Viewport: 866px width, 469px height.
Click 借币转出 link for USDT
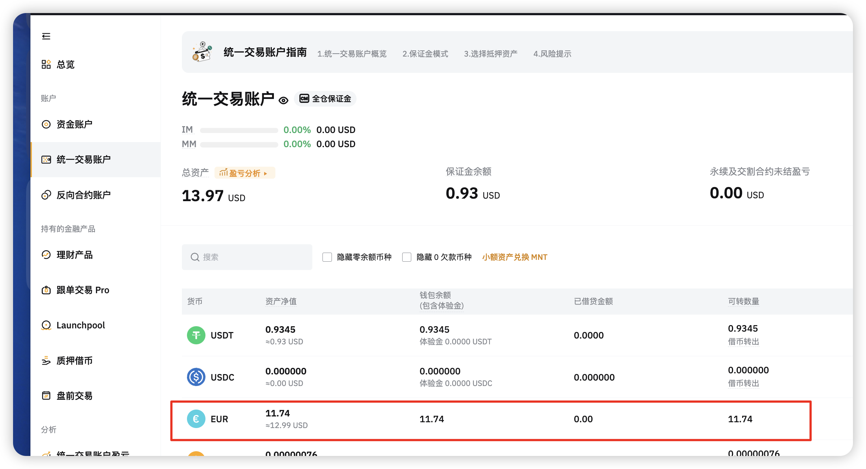pos(743,341)
